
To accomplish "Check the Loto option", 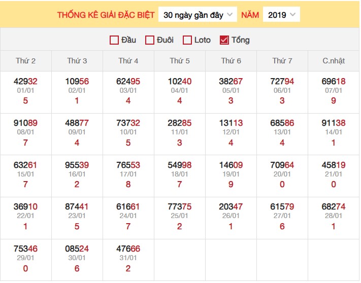I will pyautogui.click(x=187, y=40).
